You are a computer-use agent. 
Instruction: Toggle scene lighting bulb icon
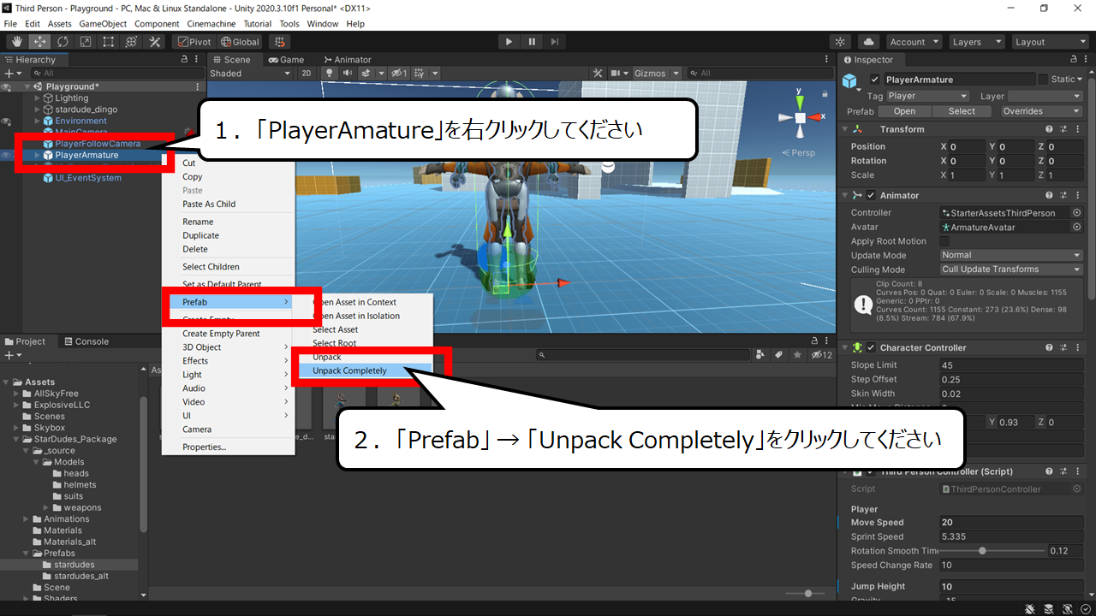click(329, 74)
